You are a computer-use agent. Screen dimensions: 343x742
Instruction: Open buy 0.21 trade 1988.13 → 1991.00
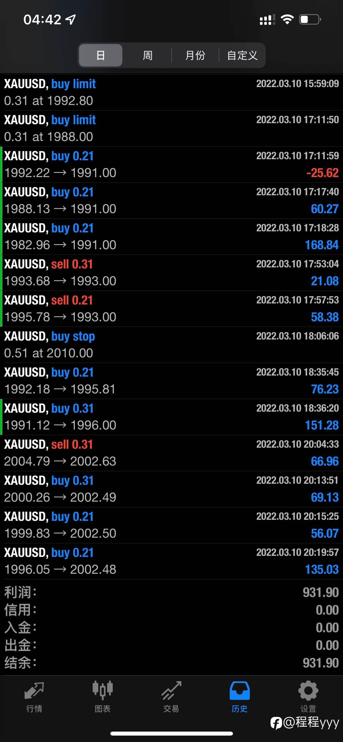[x=171, y=200]
